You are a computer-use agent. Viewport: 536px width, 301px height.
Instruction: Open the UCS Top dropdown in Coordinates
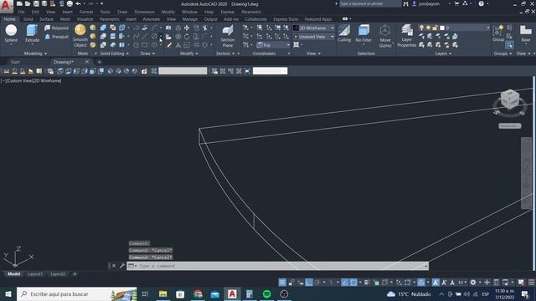click(x=273, y=44)
